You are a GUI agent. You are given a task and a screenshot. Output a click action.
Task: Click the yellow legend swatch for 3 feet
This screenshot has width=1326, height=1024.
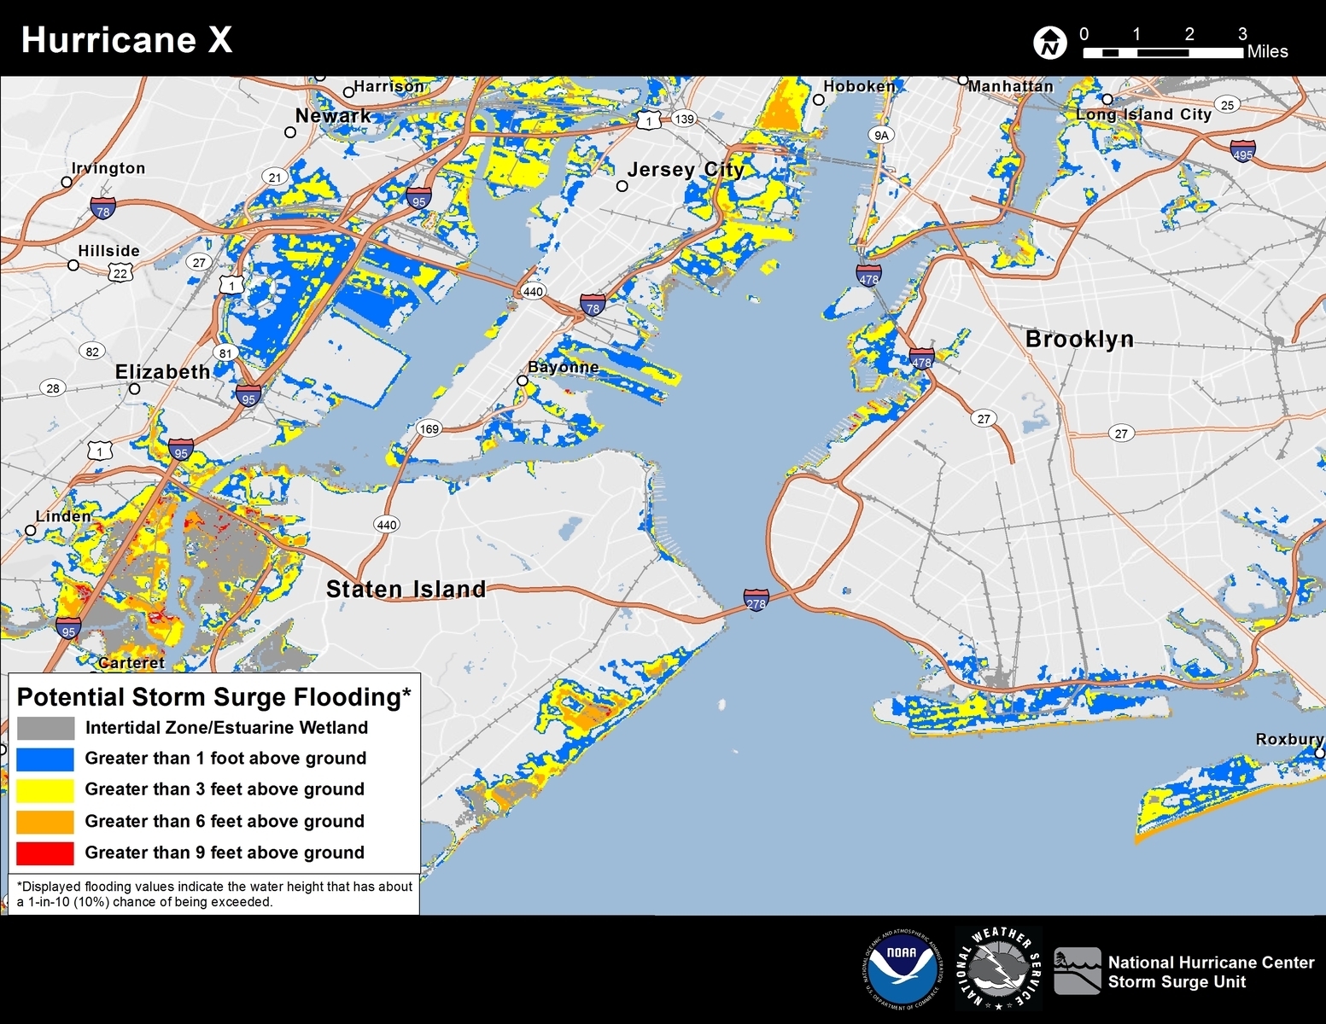(45, 789)
